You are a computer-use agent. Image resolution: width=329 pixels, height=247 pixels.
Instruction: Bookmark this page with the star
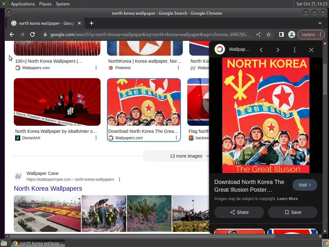(269, 34)
